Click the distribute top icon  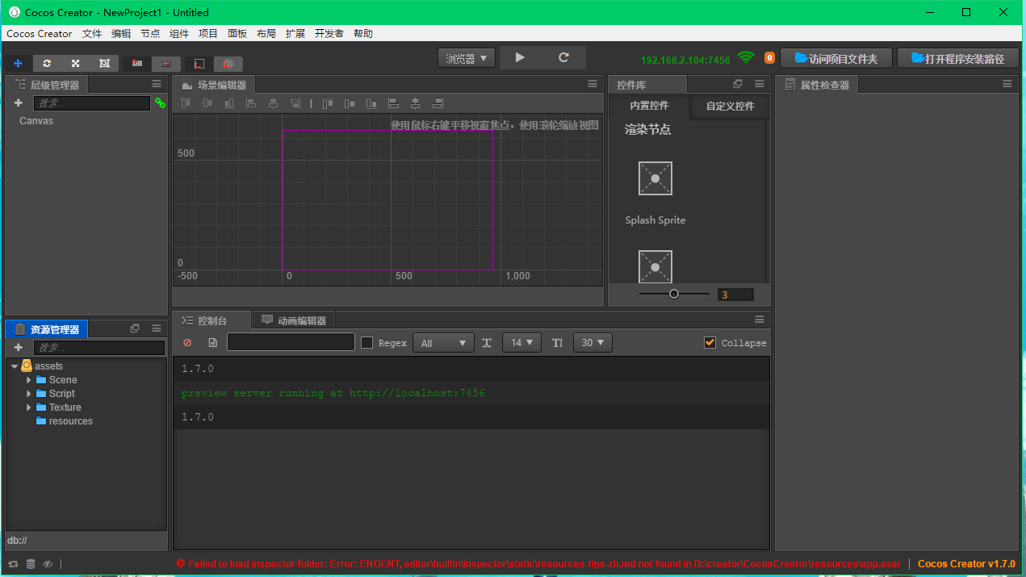pyautogui.click(x=328, y=103)
